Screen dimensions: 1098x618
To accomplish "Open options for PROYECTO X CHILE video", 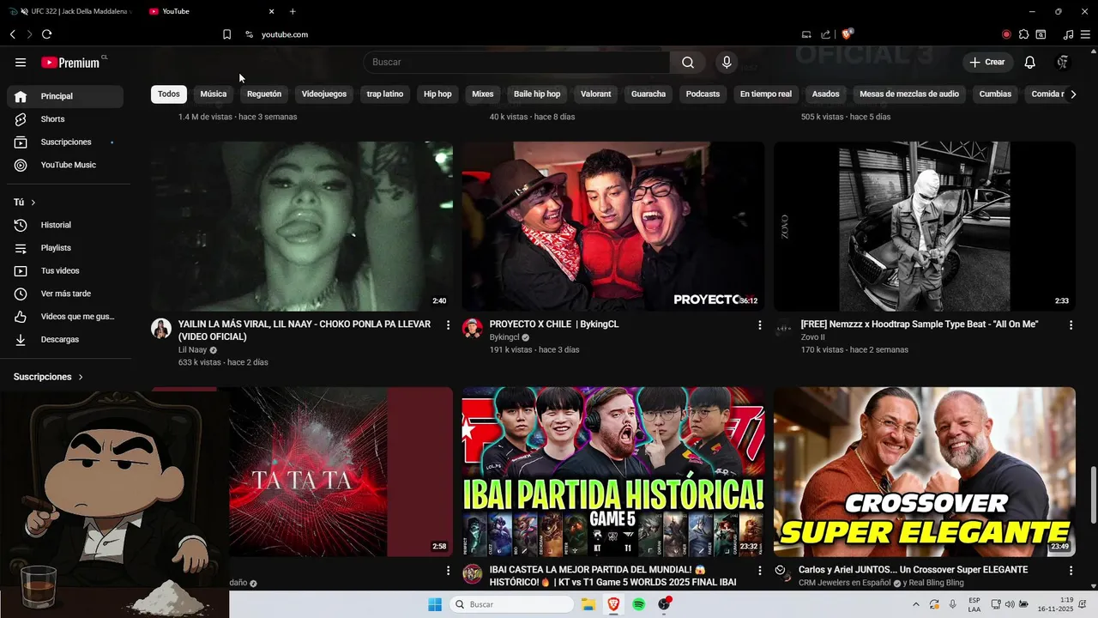I will pyautogui.click(x=759, y=325).
